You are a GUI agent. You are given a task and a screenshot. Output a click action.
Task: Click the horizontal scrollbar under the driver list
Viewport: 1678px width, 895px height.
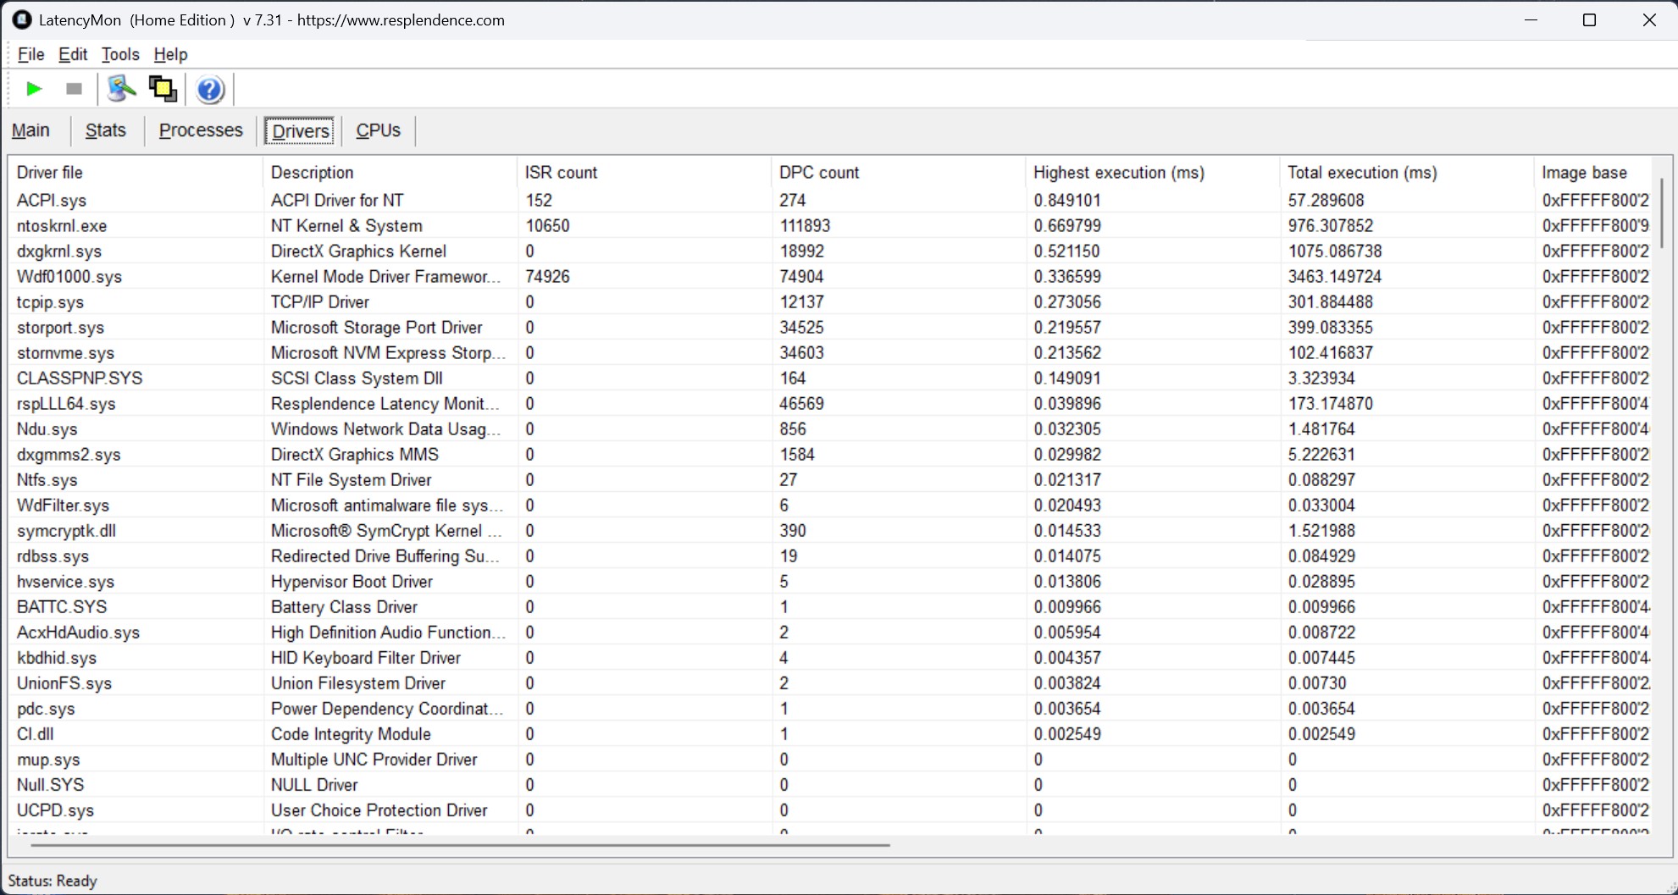click(x=460, y=844)
